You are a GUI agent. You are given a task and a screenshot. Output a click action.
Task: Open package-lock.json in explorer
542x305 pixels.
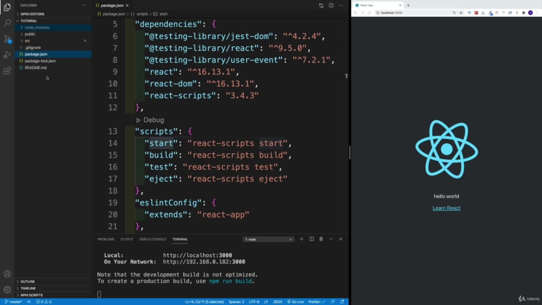point(53,61)
